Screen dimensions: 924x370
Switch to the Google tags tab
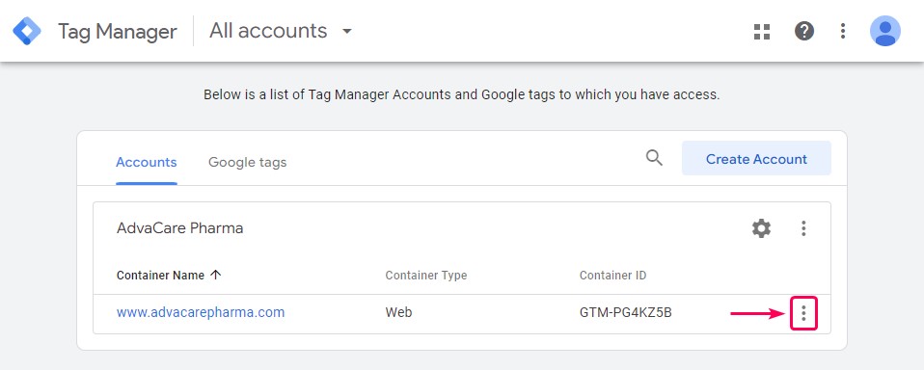pos(248,162)
